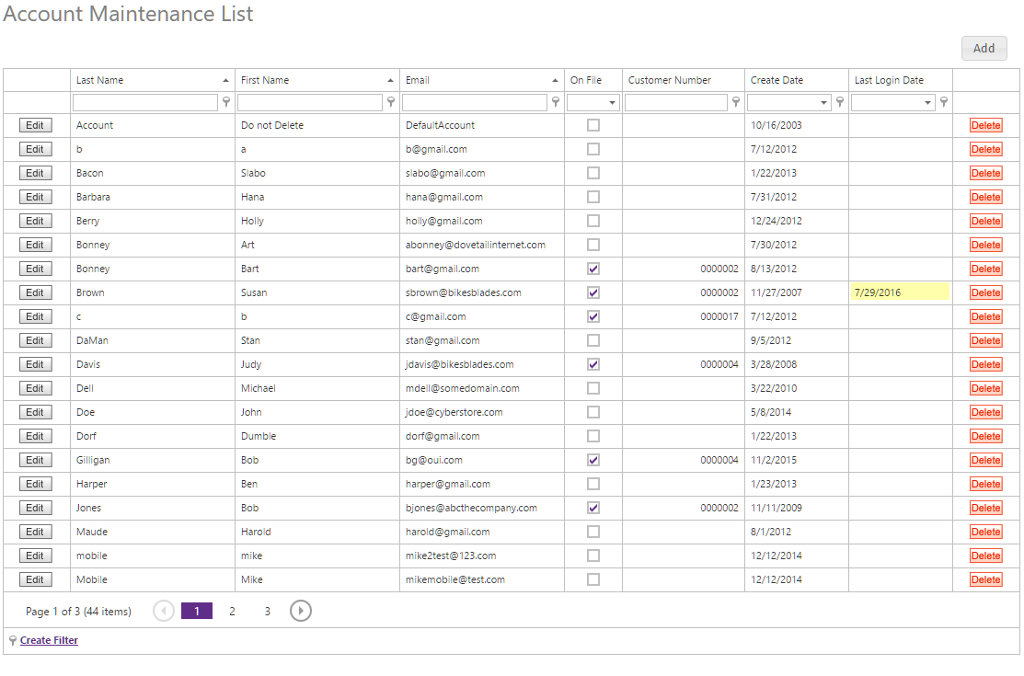The width and height of the screenshot is (1024, 676).
Task: Edit the Bacon account row
Action: click(35, 173)
